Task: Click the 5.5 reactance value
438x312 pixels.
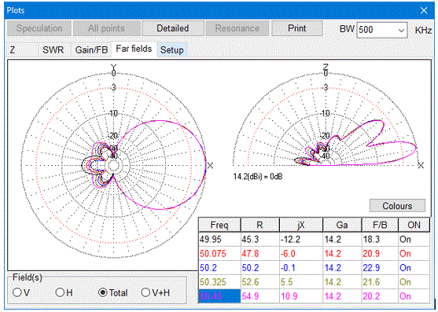Action: (x=286, y=282)
